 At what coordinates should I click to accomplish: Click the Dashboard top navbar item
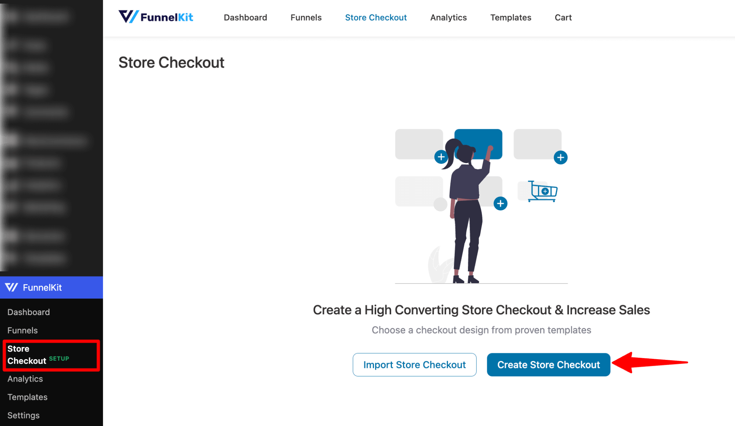click(x=246, y=17)
